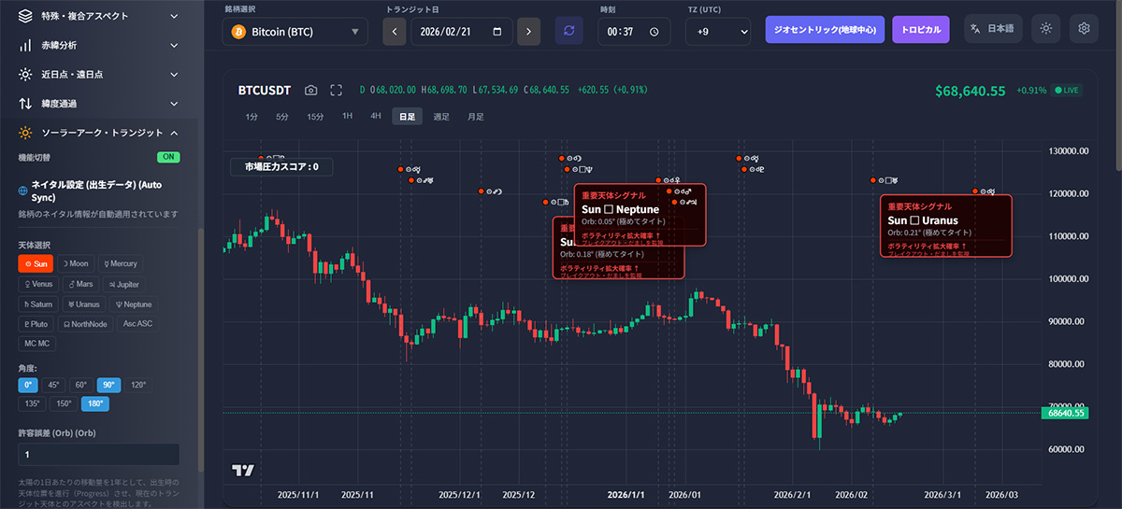Toggle the Sun planet selection
The image size is (1122, 509).
(36, 264)
